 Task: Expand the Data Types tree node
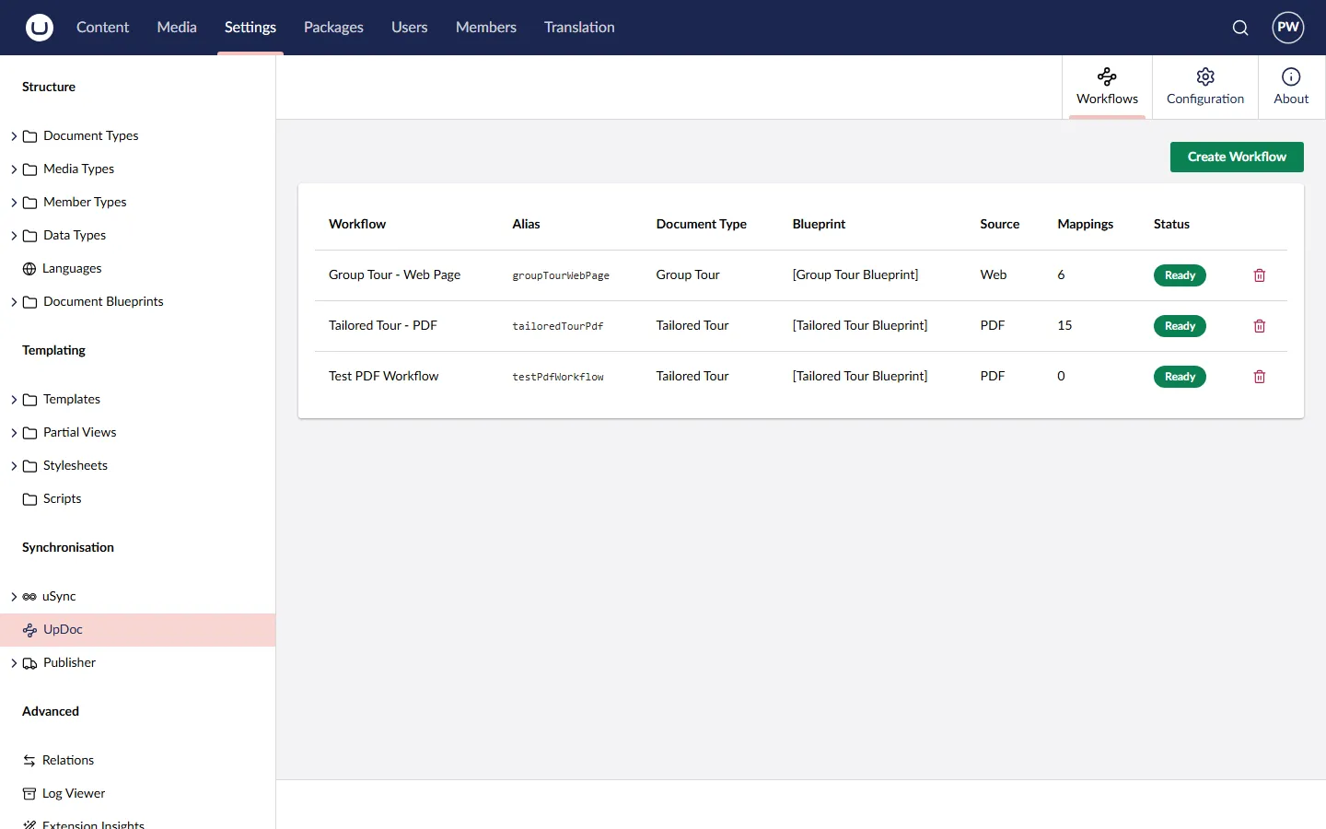tap(14, 236)
